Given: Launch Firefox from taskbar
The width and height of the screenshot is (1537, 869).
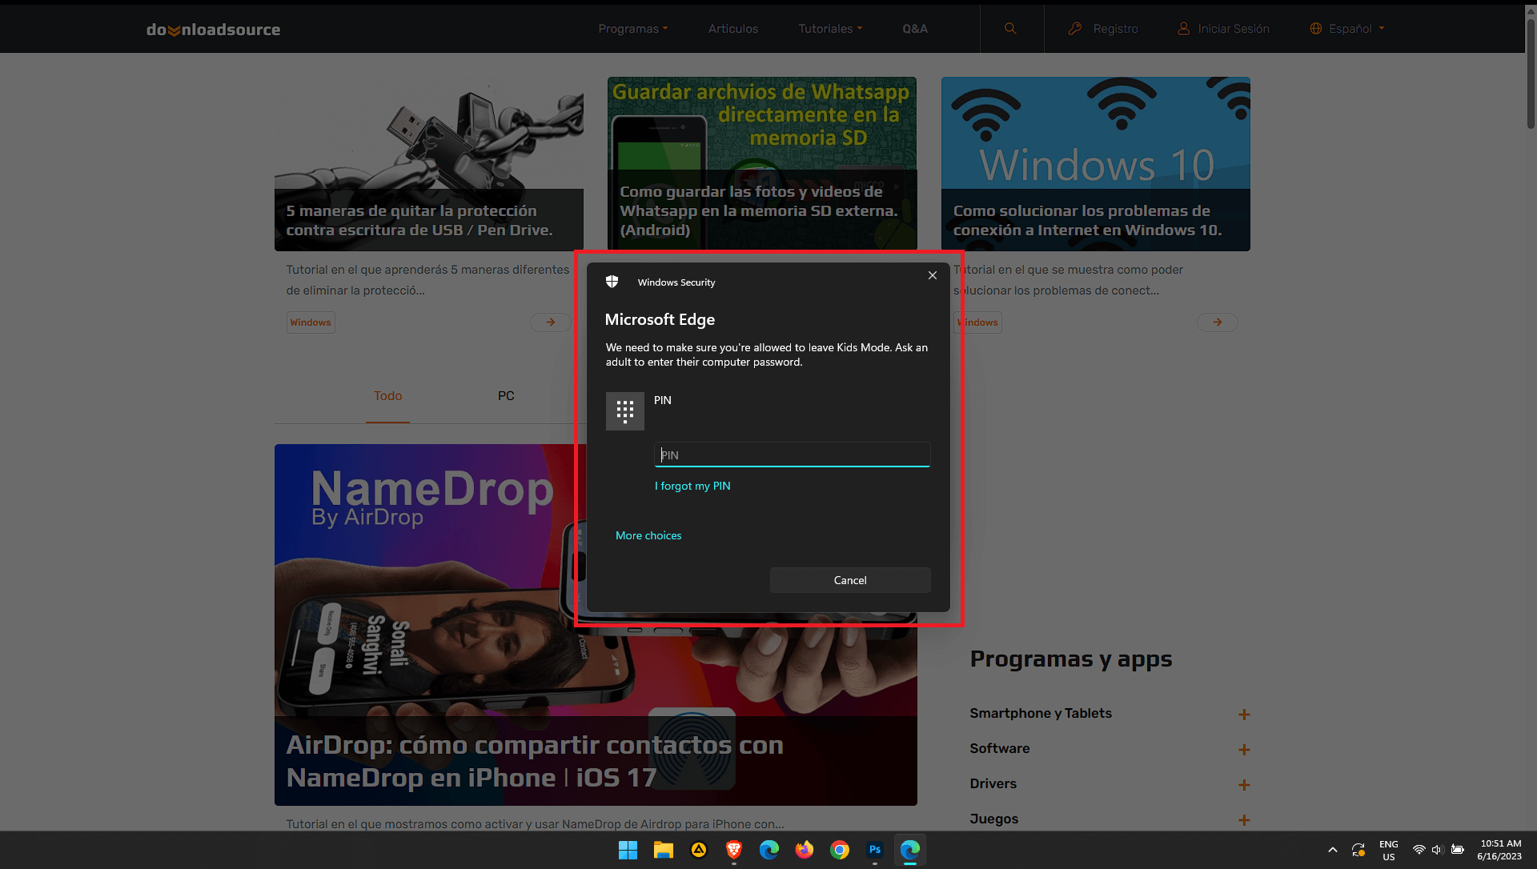Looking at the screenshot, I should click(x=805, y=850).
